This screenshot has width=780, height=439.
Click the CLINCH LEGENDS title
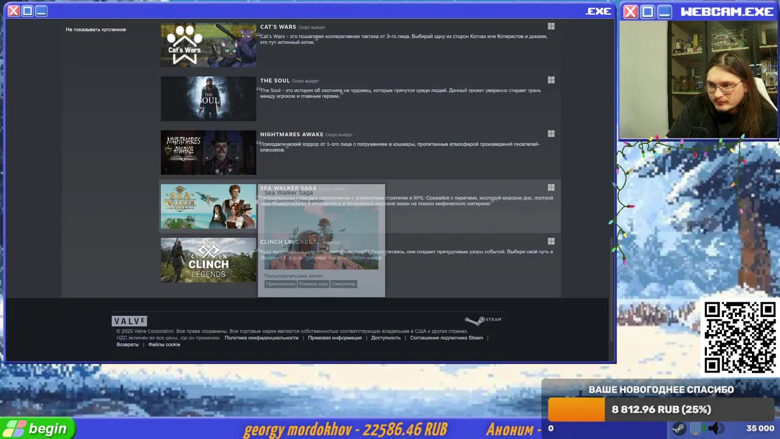(286, 241)
